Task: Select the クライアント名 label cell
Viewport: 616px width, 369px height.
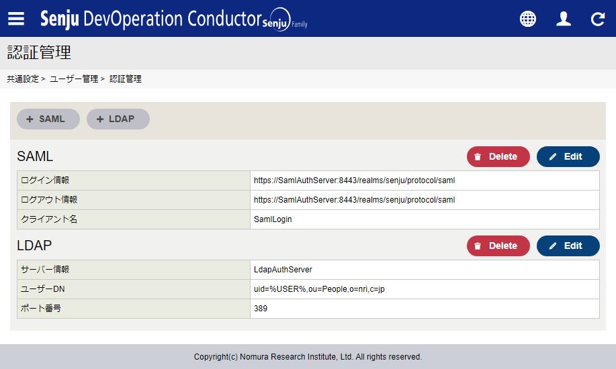Action: tap(134, 219)
